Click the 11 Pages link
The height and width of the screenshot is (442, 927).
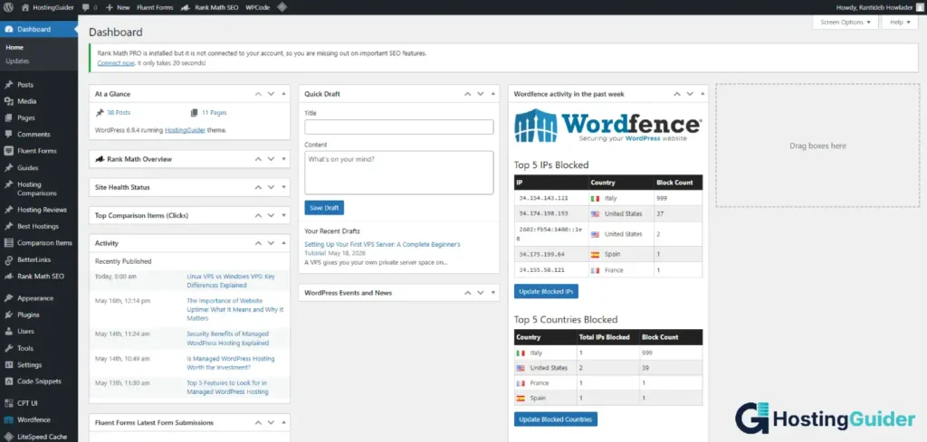214,112
